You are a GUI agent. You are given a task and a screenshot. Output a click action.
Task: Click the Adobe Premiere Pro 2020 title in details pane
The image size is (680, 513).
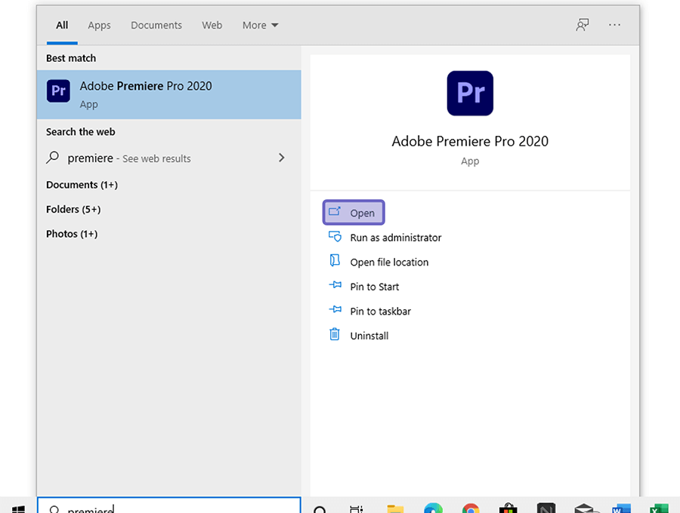coord(470,141)
